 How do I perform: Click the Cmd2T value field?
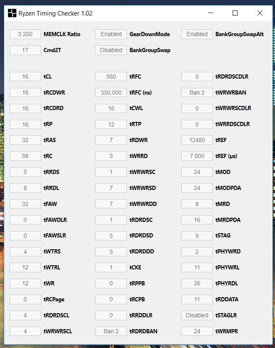coord(25,50)
